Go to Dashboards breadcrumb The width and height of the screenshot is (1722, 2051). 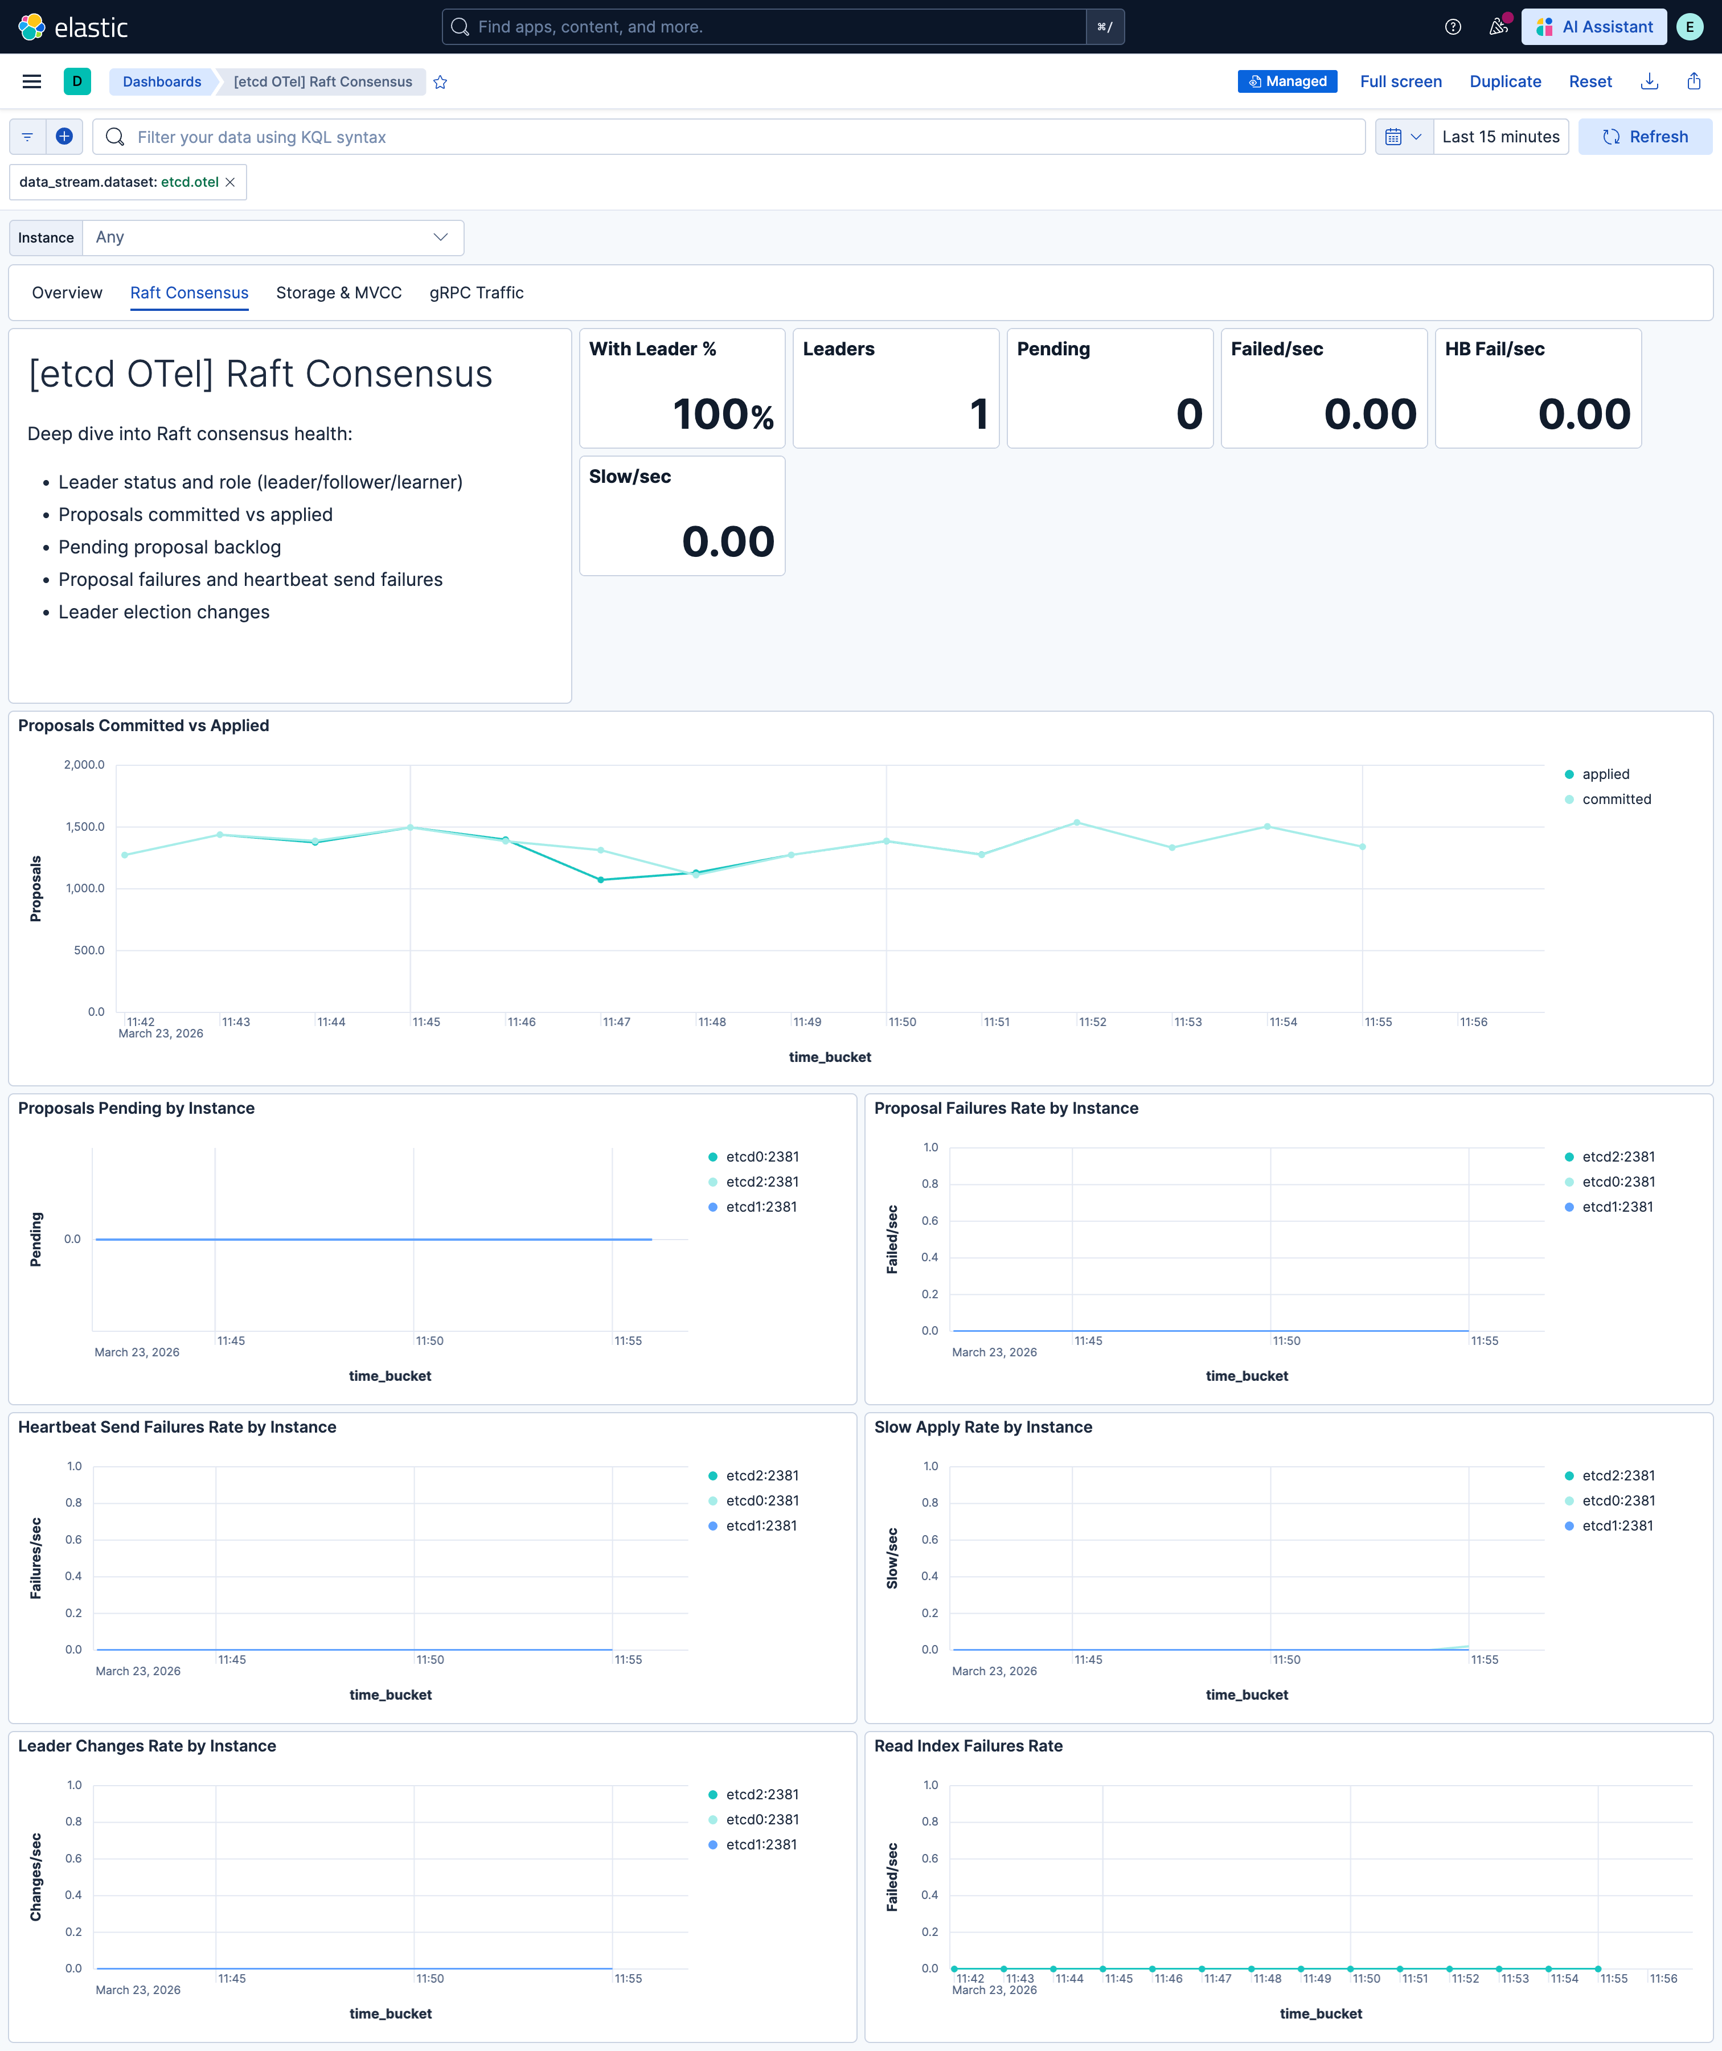pyautogui.click(x=162, y=82)
